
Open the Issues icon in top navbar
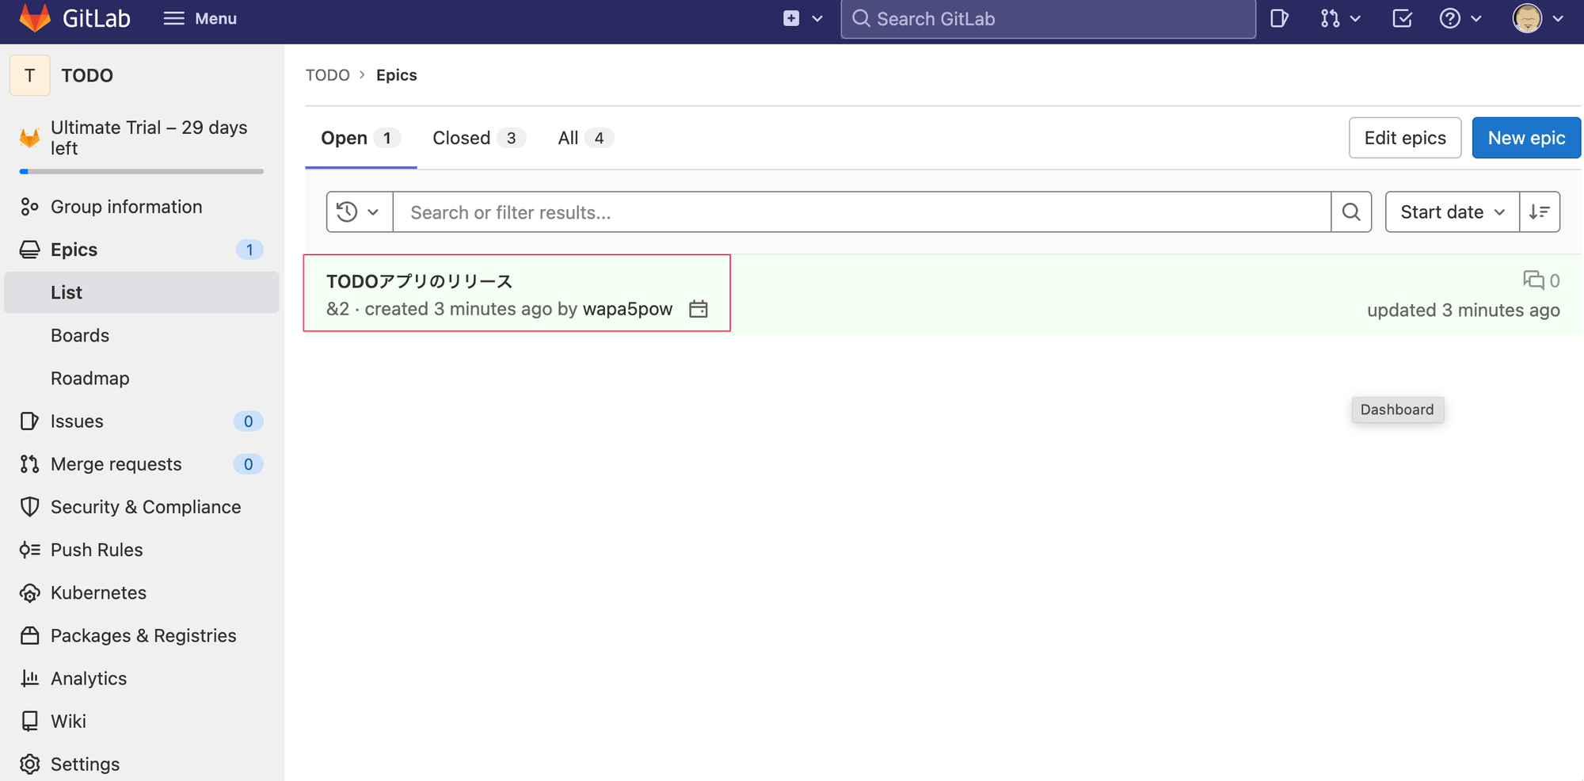[x=1279, y=18]
